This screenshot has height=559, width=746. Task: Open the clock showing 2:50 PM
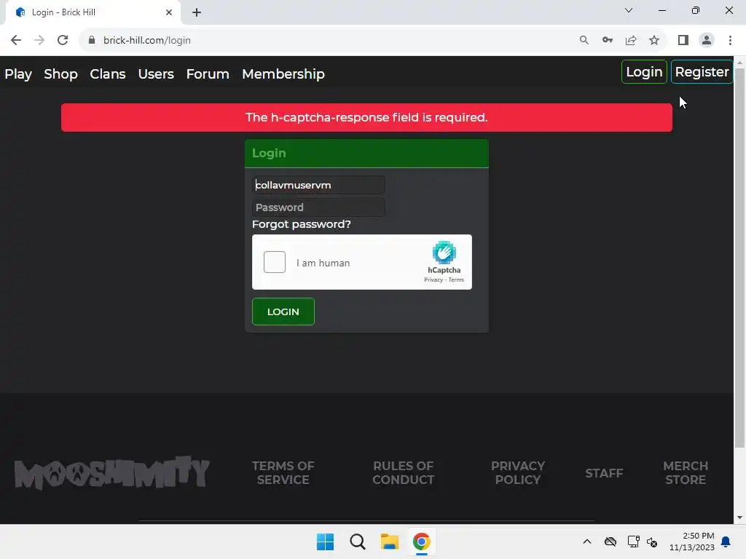(692, 542)
